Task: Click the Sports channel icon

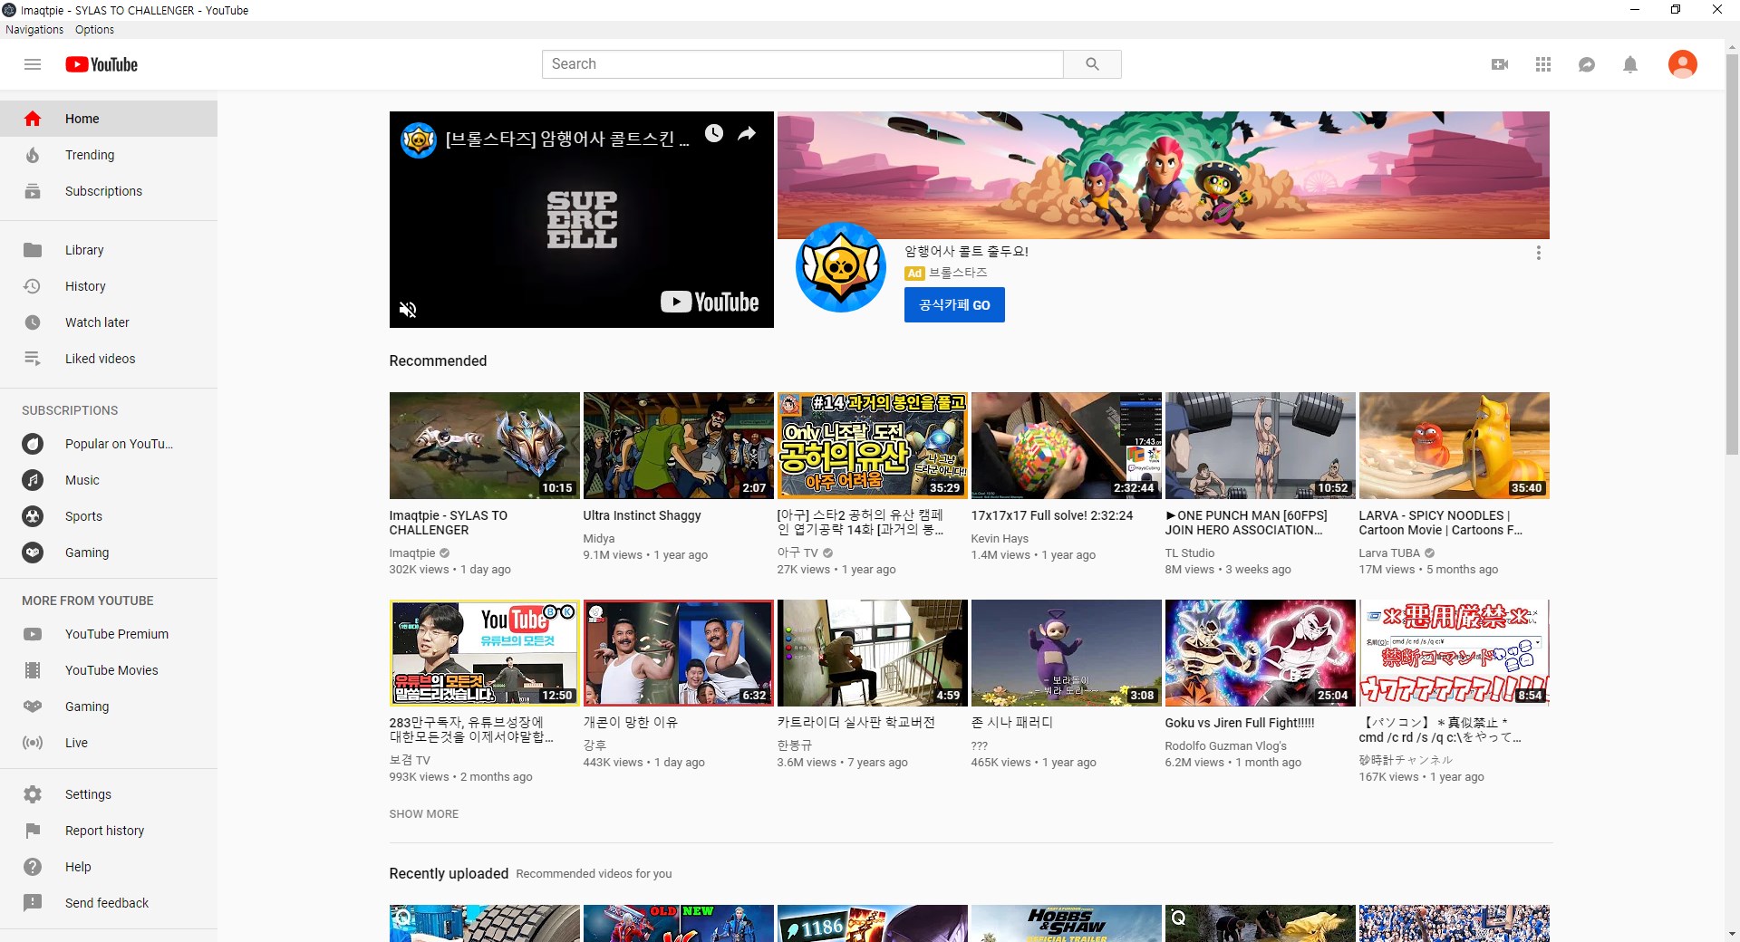Action: (x=33, y=516)
